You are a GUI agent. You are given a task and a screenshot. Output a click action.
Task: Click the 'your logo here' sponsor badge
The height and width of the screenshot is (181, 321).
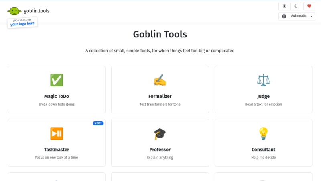tap(22, 23)
